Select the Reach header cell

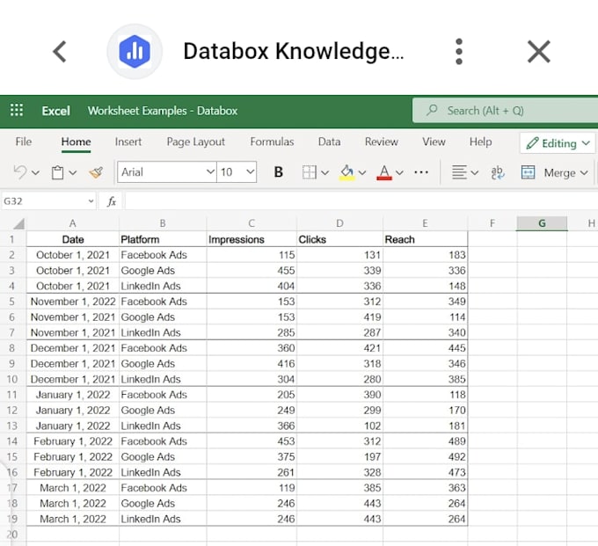point(426,239)
